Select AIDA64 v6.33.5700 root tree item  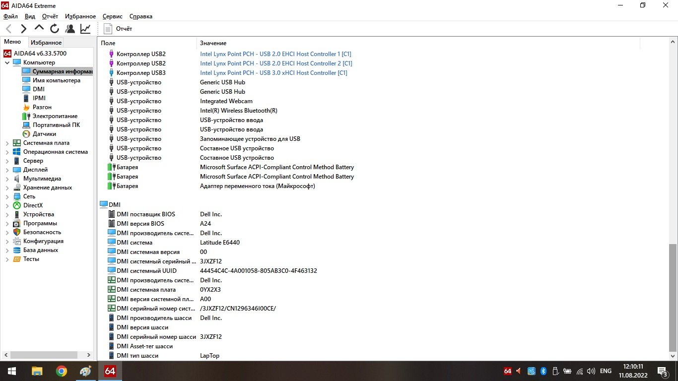click(40, 54)
